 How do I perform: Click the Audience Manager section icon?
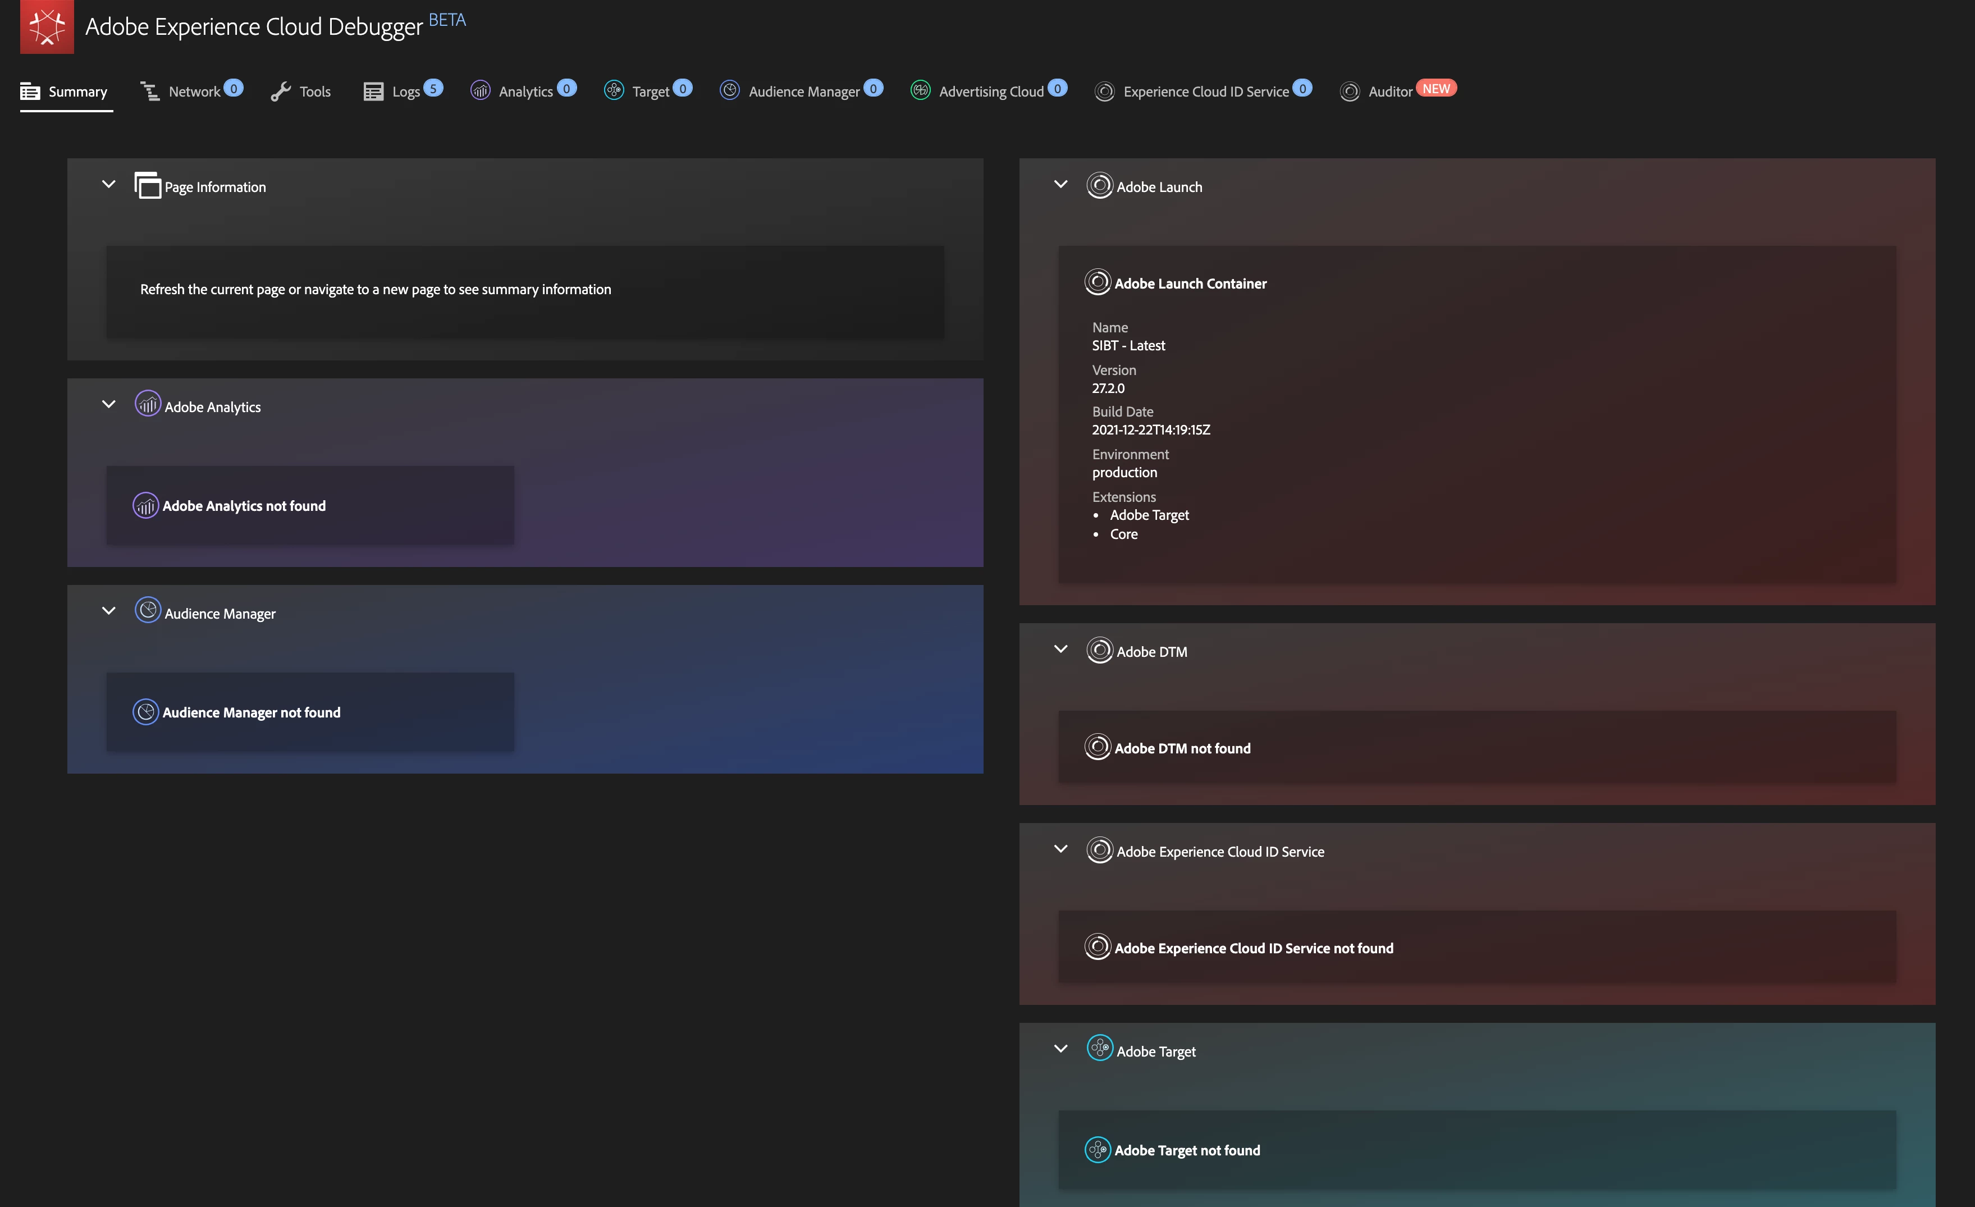[x=148, y=611]
